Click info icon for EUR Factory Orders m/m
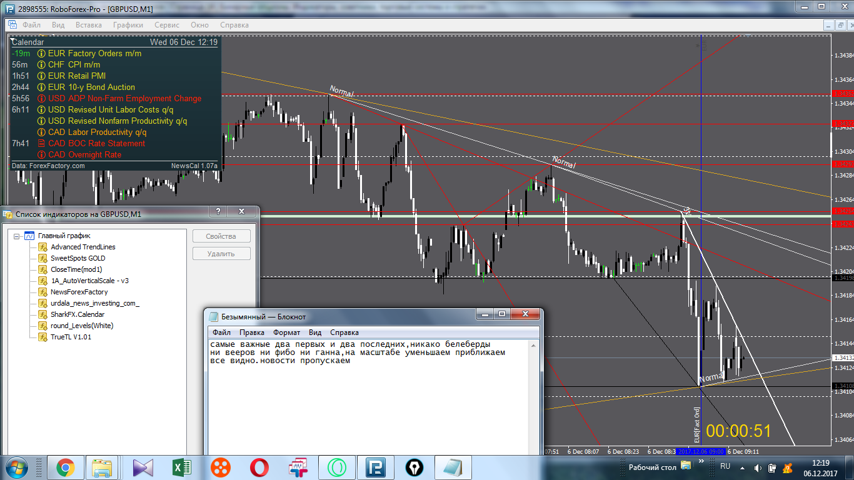This screenshot has width=854, height=480. click(x=42, y=54)
